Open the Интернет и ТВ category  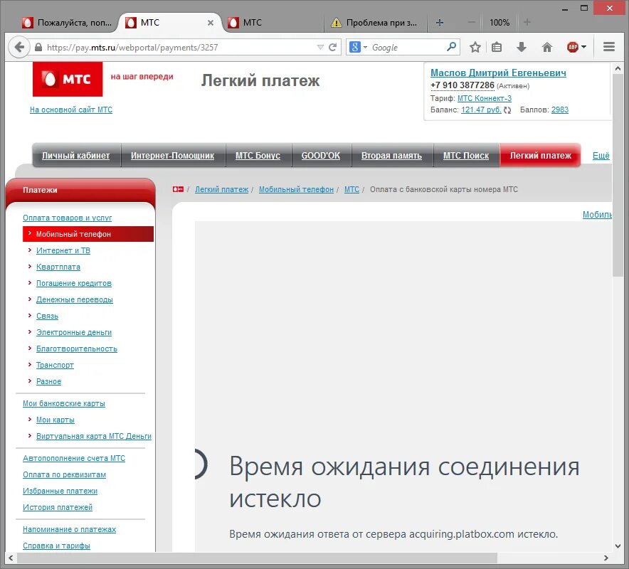tap(63, 250)
